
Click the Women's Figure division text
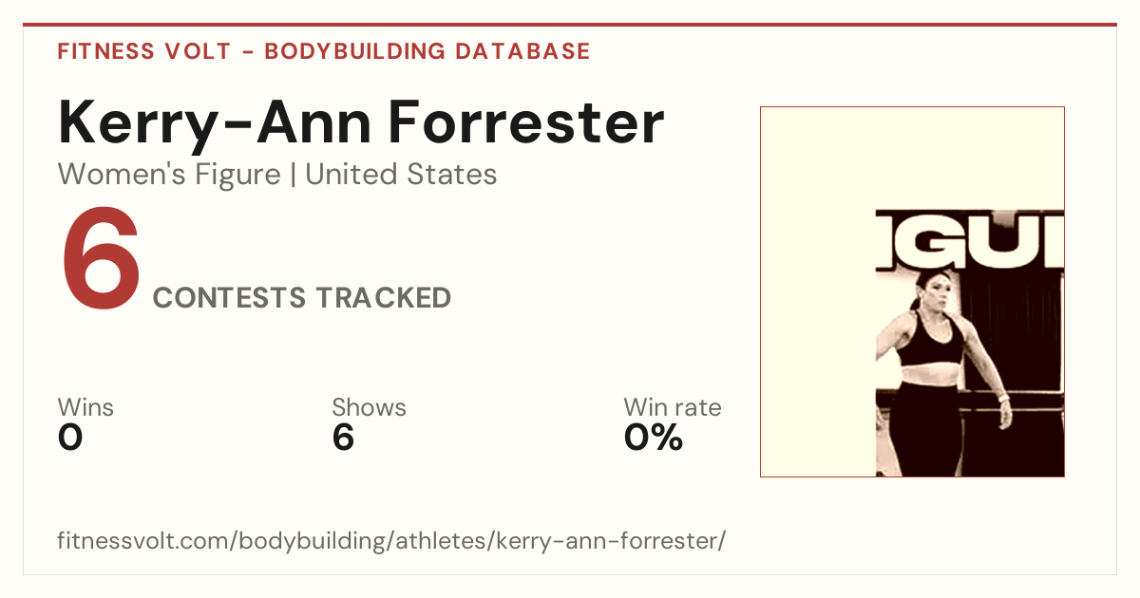pos(169,175)
